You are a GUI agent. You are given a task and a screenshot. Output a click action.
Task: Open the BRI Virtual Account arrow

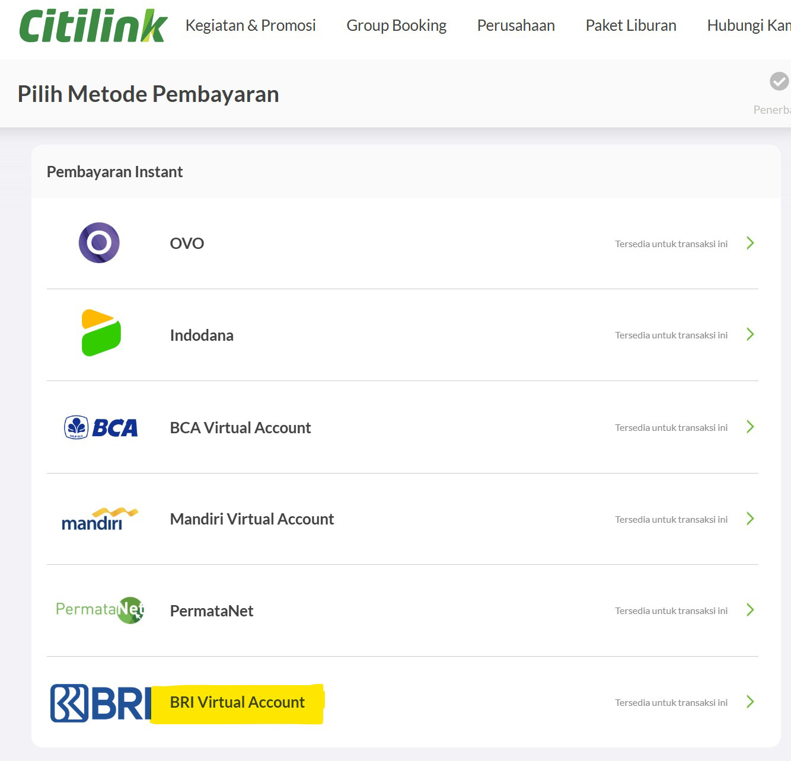[x=750, y=702]
